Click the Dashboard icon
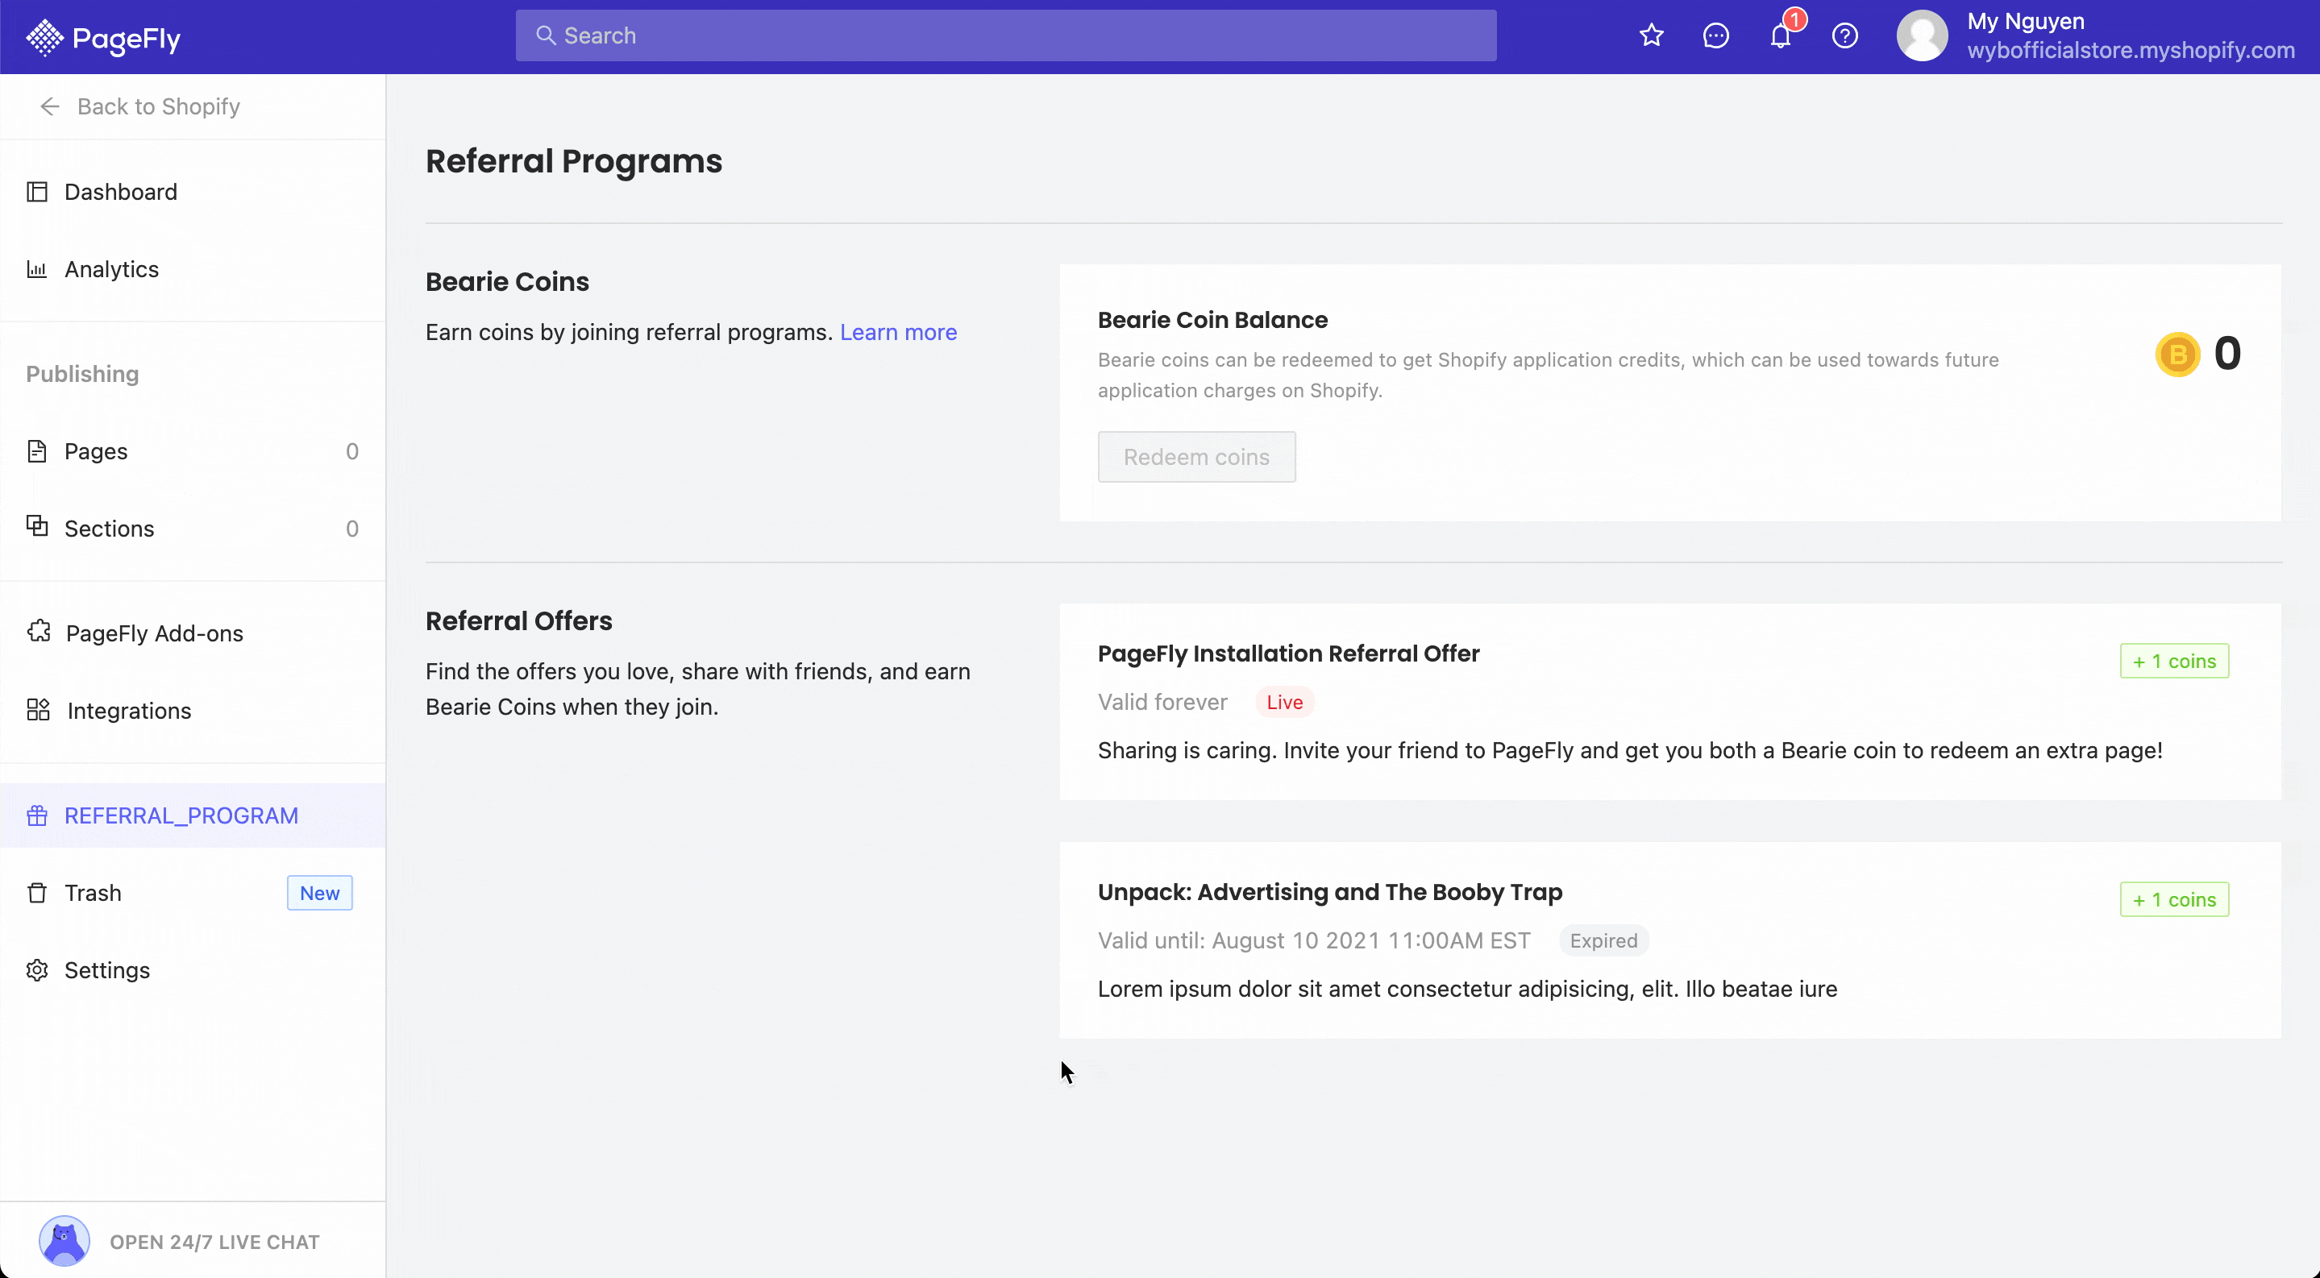The width and height of the screenshot is (2320, 1278). [x=37, y=192]
